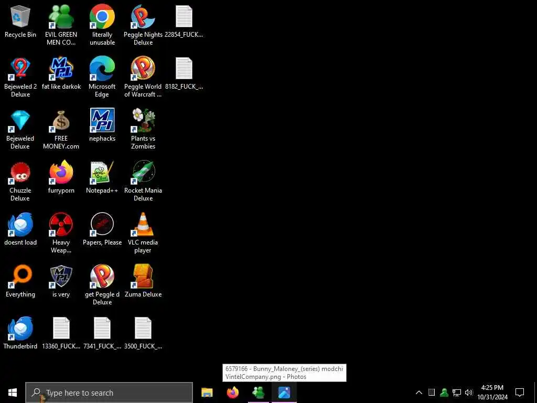Select the text file starting with 7341
Viewport: 537px width, 403px height.
[102, 333]
